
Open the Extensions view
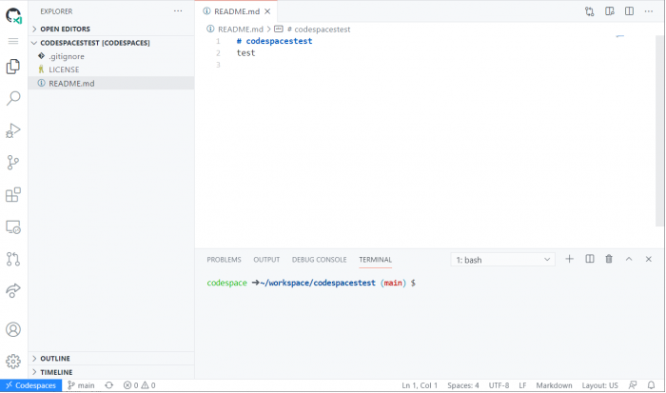tap(13, 194)
